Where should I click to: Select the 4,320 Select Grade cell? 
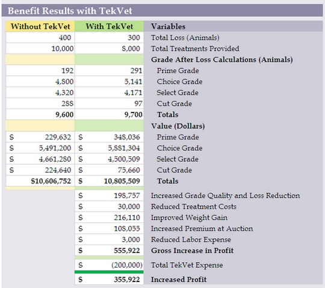pos(40,93)
